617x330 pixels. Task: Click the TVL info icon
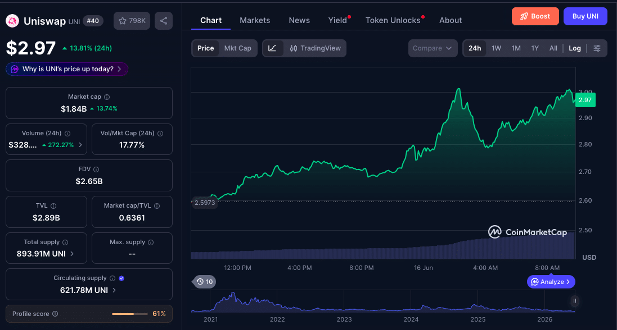[x=53, y=206]
